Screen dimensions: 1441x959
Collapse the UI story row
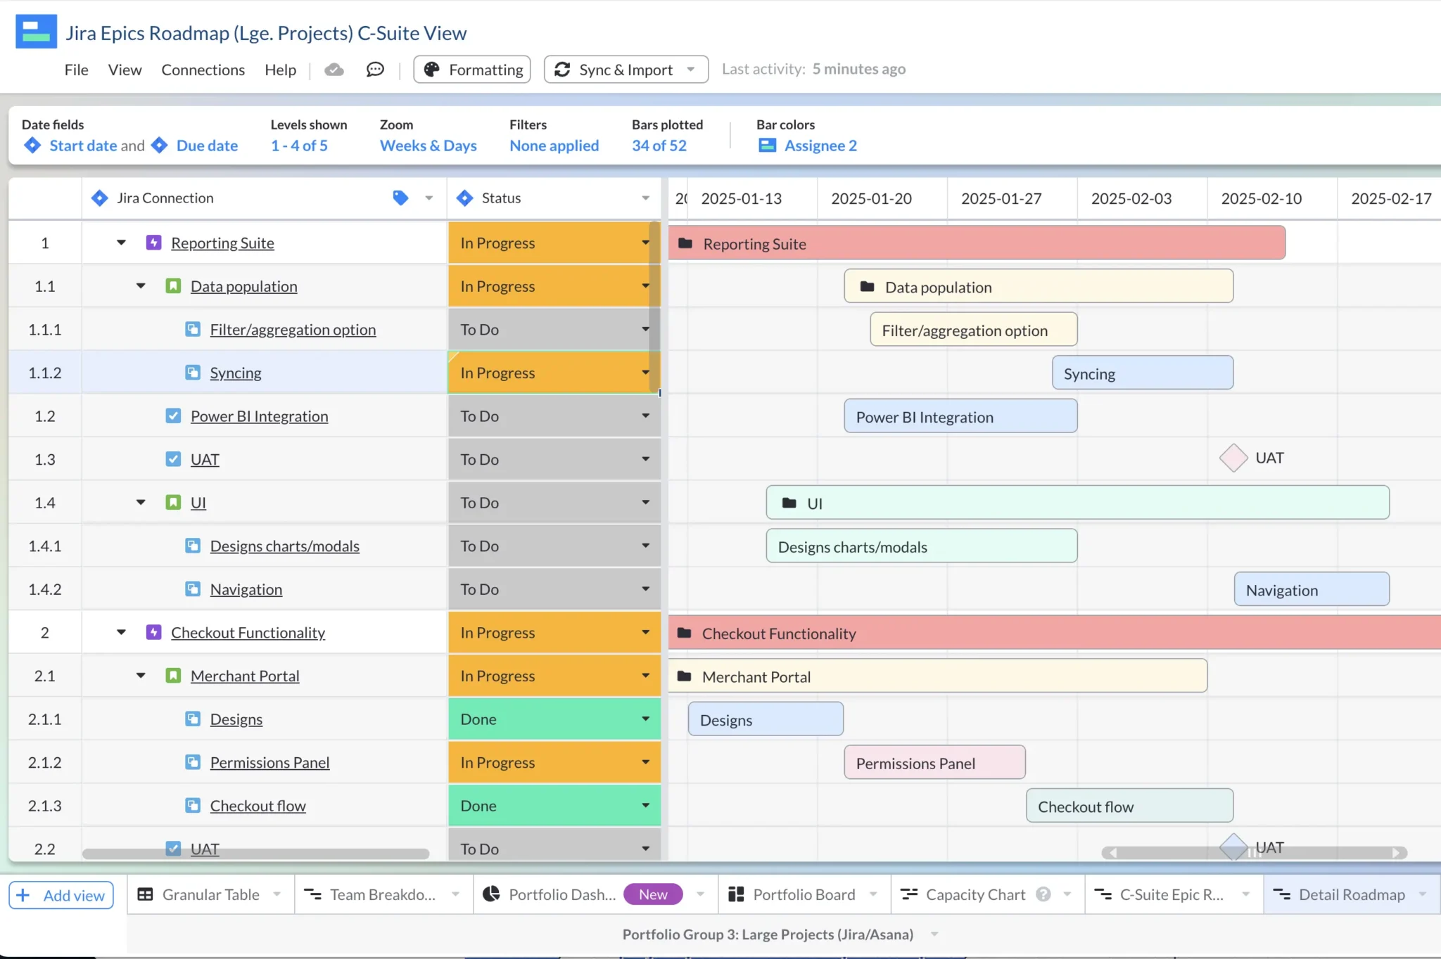[141, 502]
